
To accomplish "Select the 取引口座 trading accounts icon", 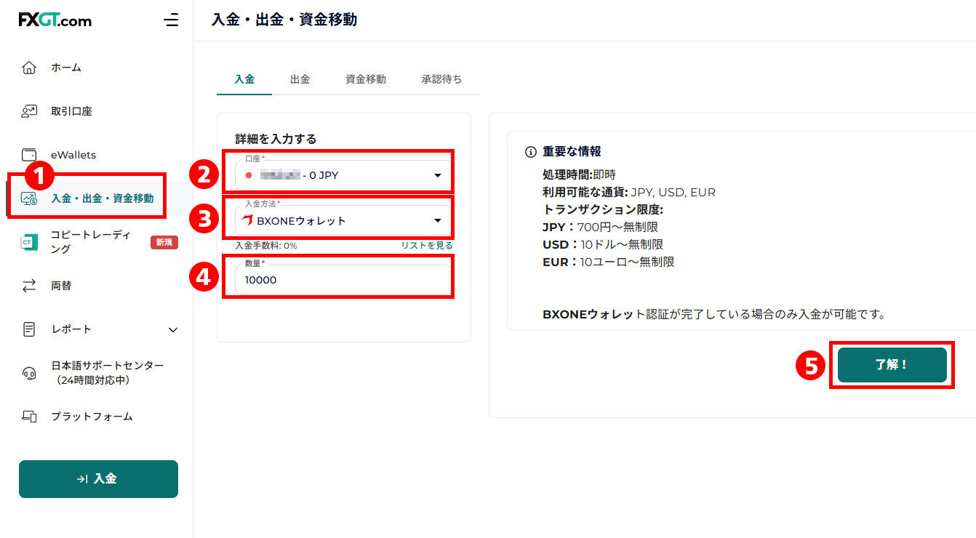I will click(x=28, y=111).
